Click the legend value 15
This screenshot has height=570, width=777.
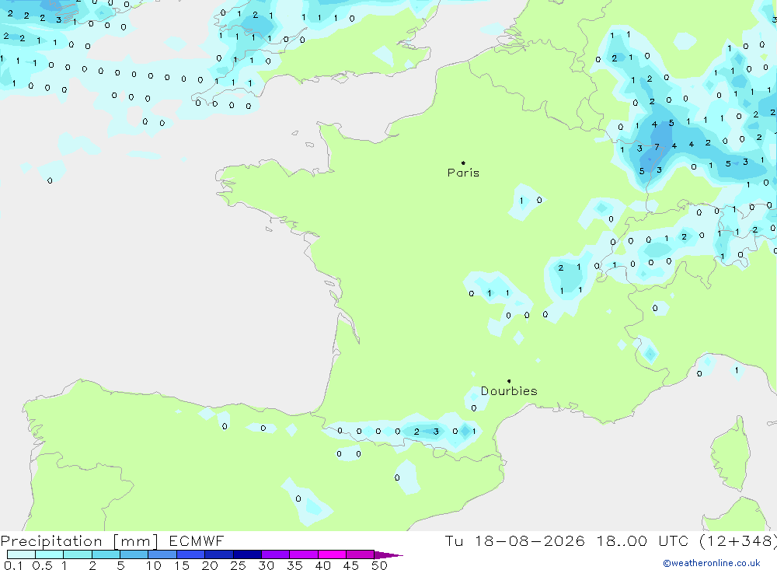[x=182, y=565]
